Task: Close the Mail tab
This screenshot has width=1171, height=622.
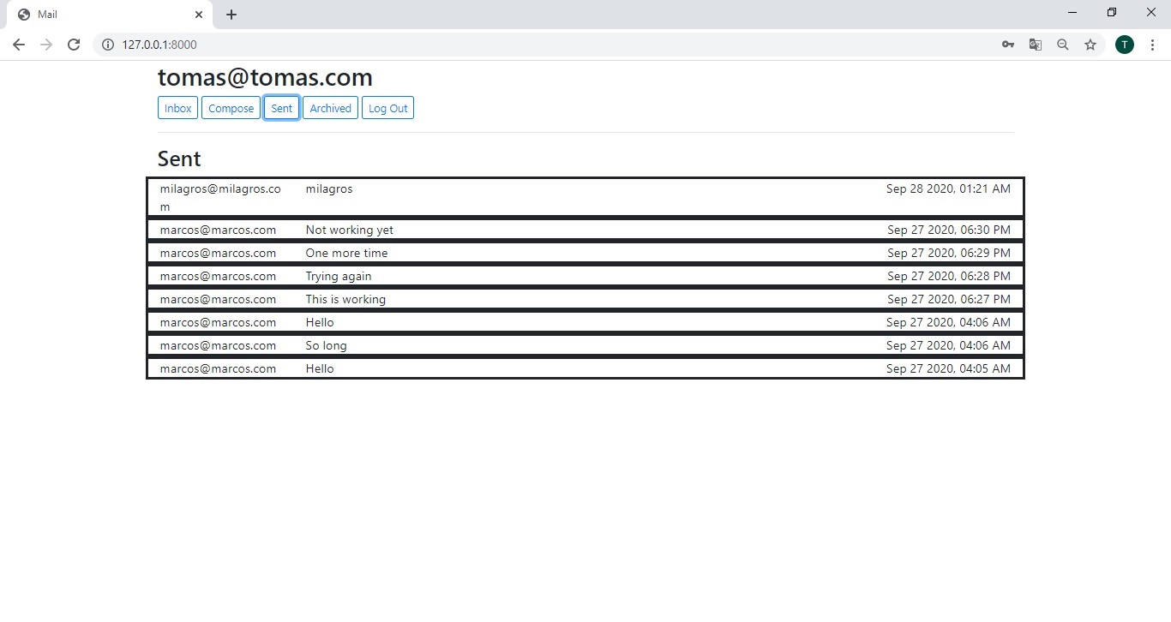Action: click(x=199, y=15)
